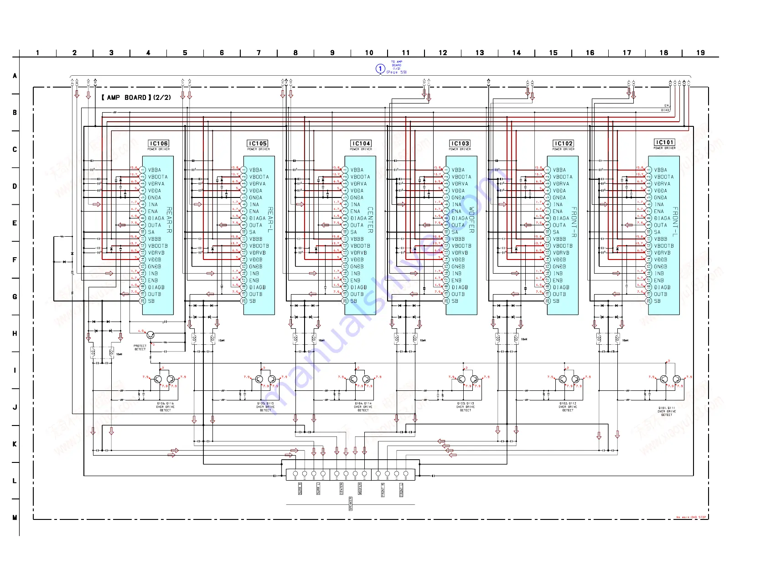The width and height of the screenshot is (766, 576).
Task: Click the PROTECT DETECT transistor symbol
Action: click(150, 335)
